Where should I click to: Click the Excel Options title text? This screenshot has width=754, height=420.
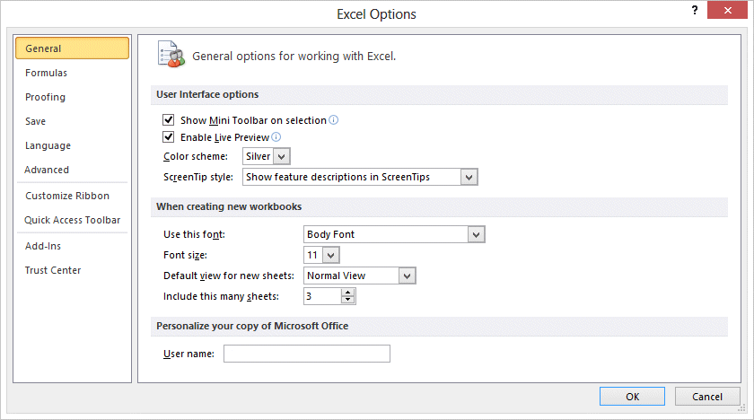pos(376,14)
